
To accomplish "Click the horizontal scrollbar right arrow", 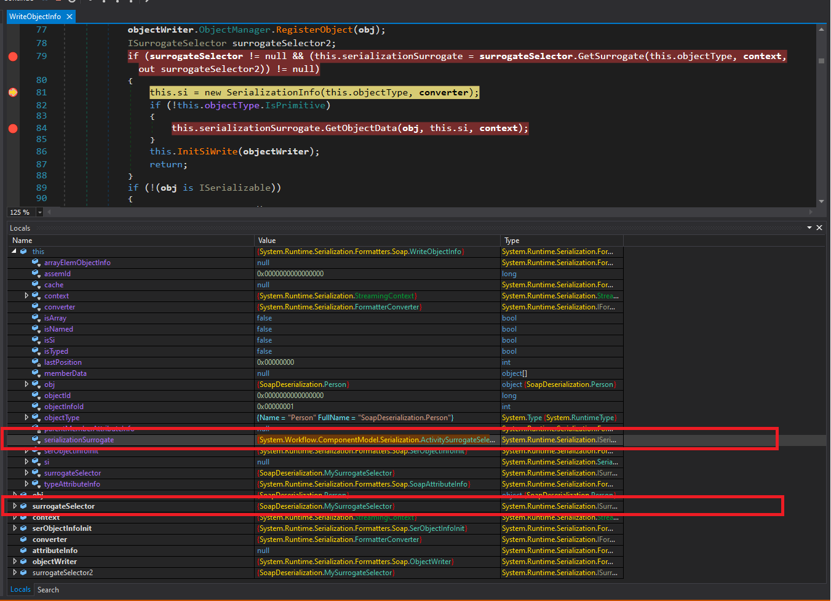I will [811, 212].
